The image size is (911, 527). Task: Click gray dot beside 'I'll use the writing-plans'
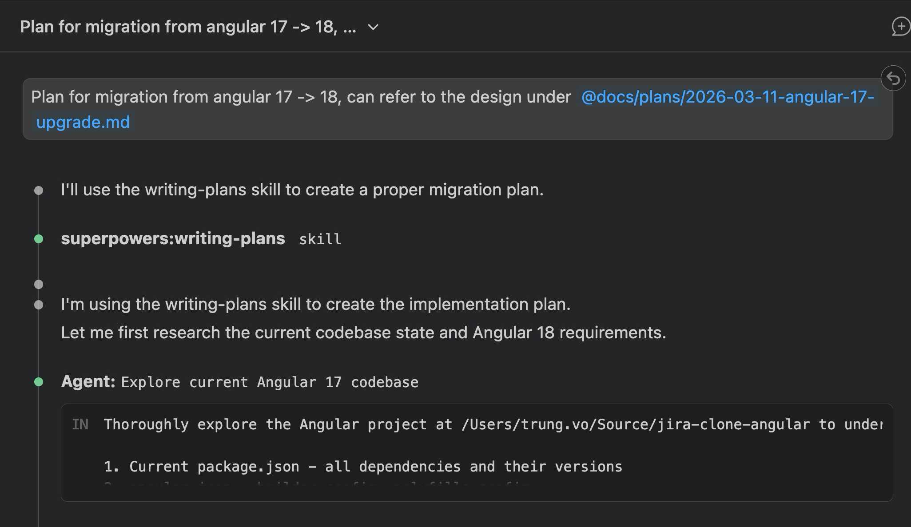[39, 190]
